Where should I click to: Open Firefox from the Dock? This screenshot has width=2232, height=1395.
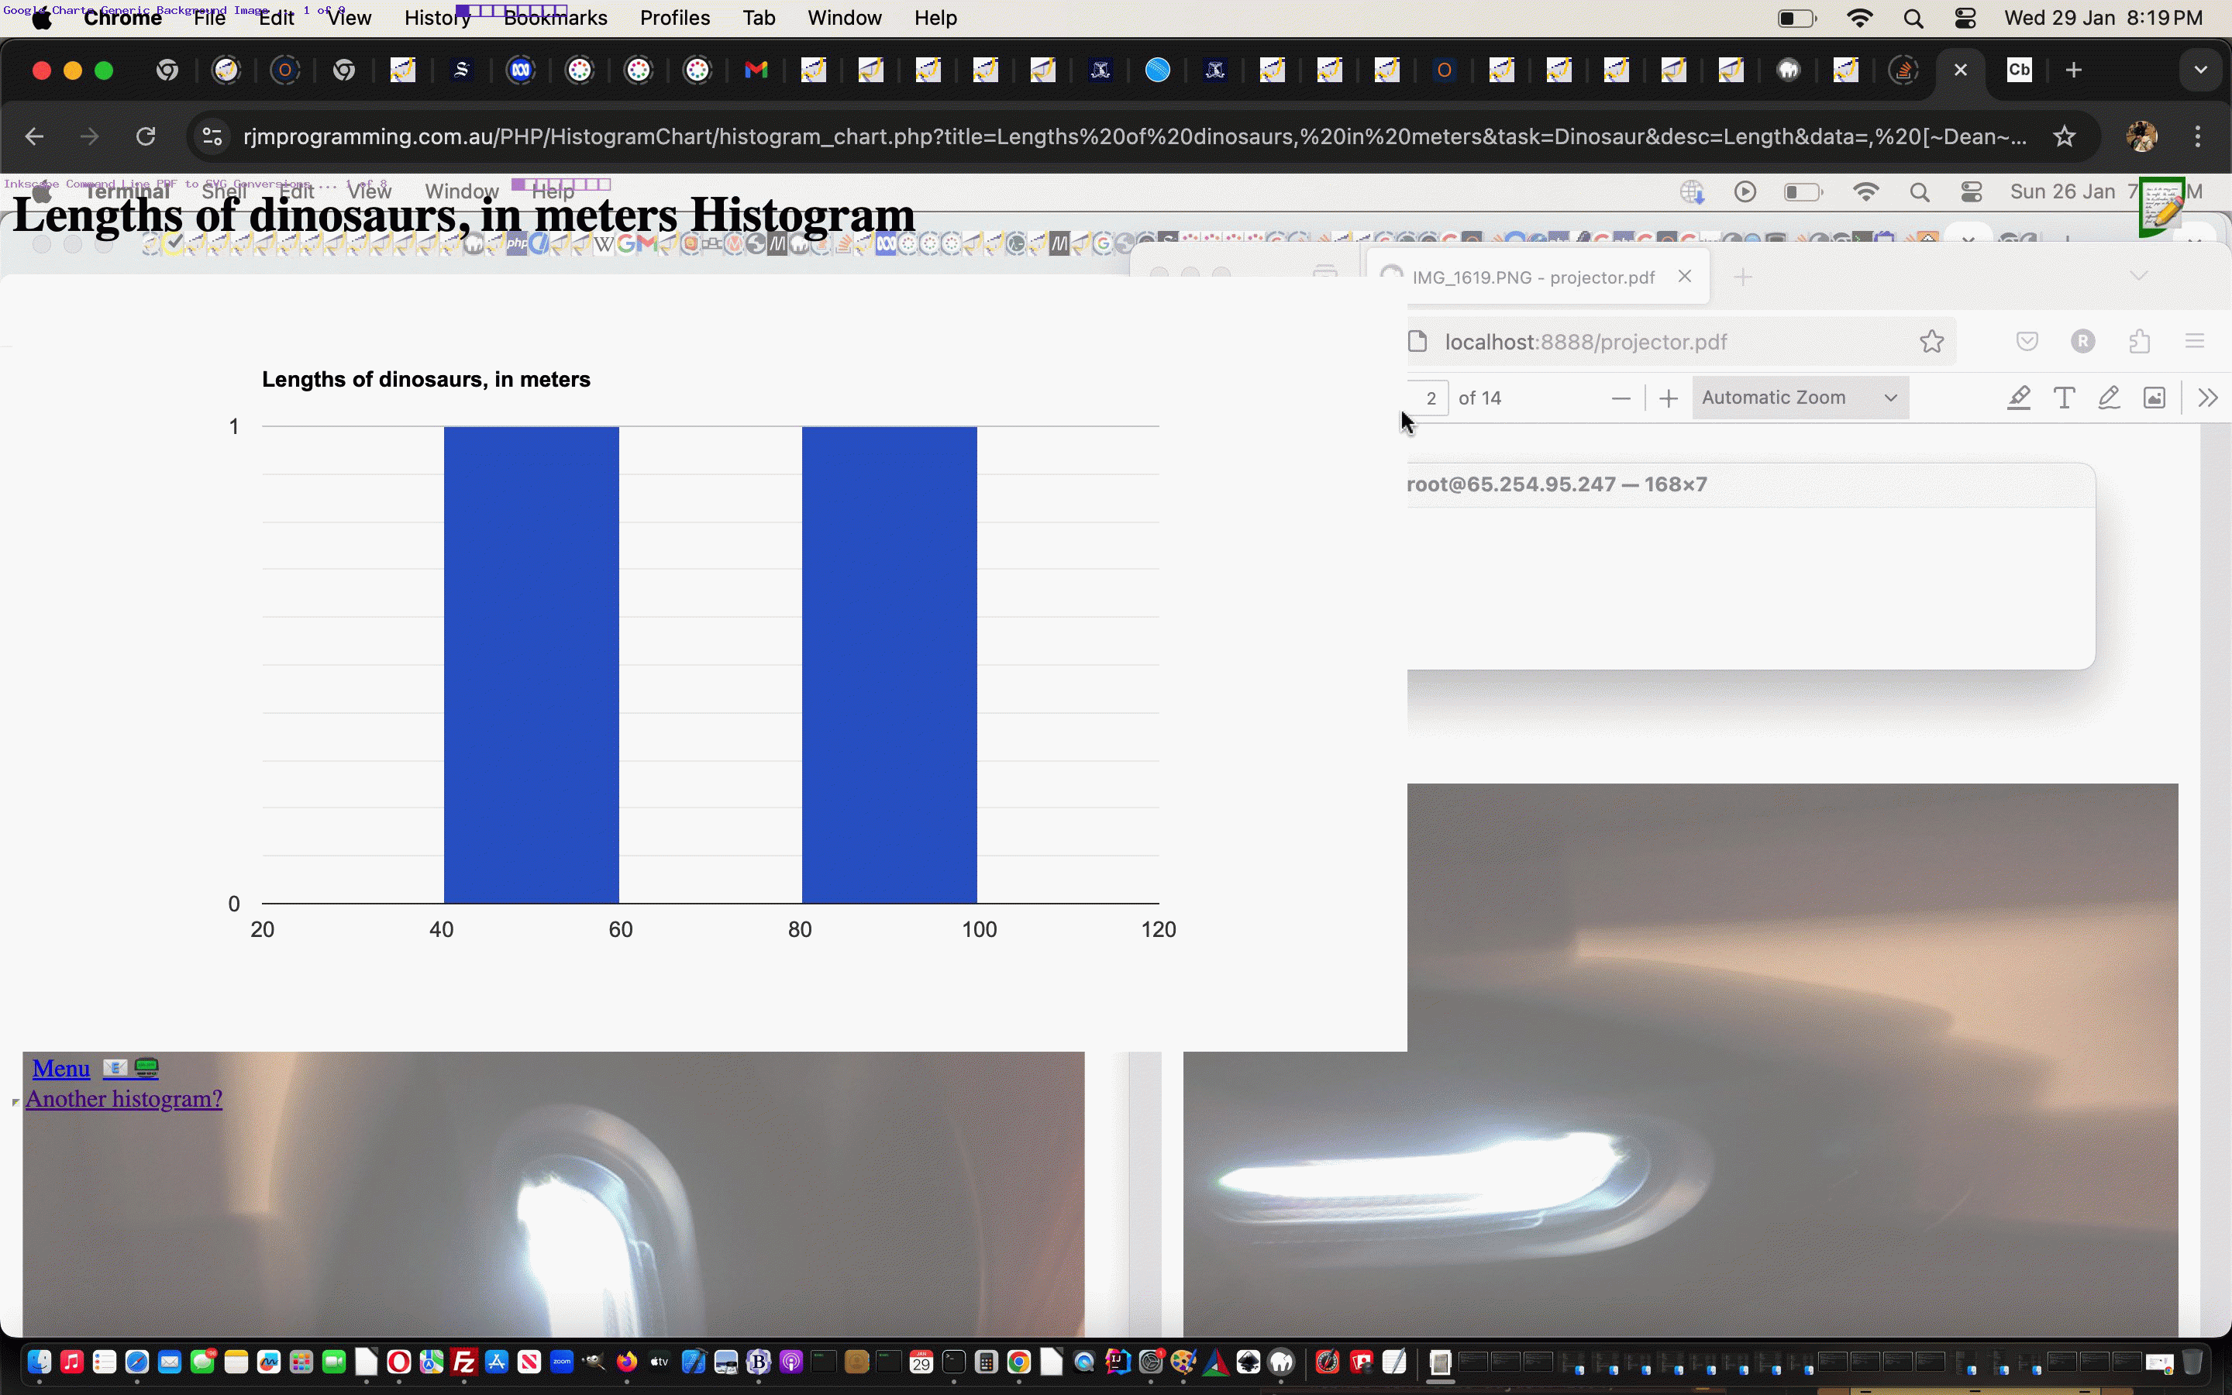[627, 1362]
